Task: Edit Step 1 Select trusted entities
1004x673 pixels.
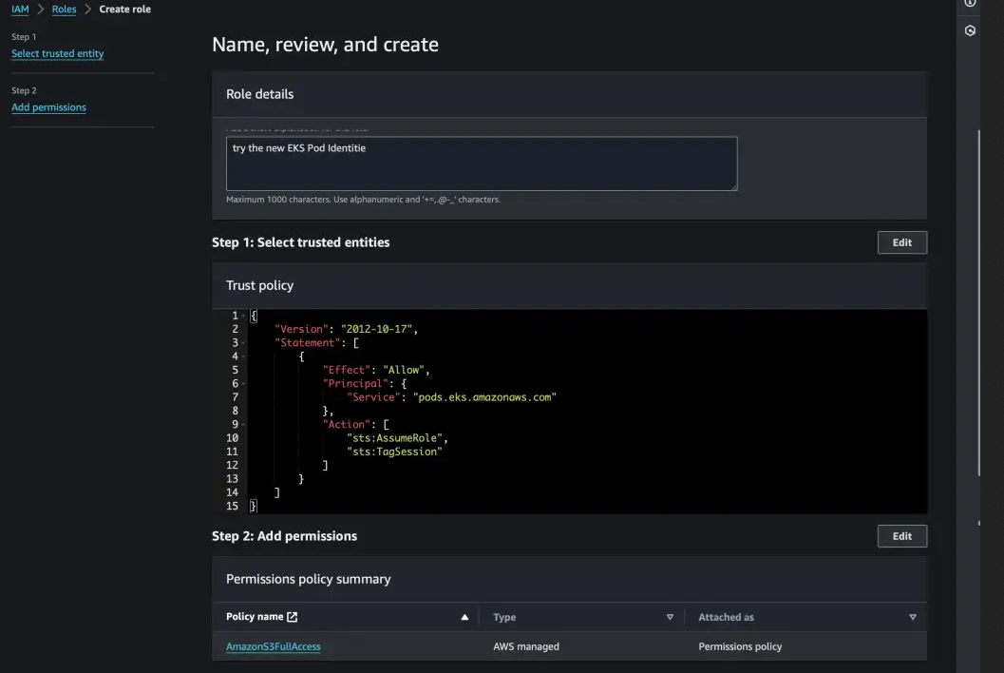Action: (901, 242)
